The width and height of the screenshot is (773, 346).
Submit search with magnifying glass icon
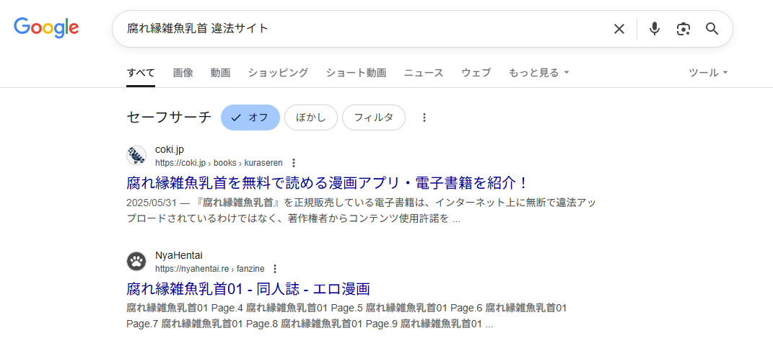click(712, 29)
